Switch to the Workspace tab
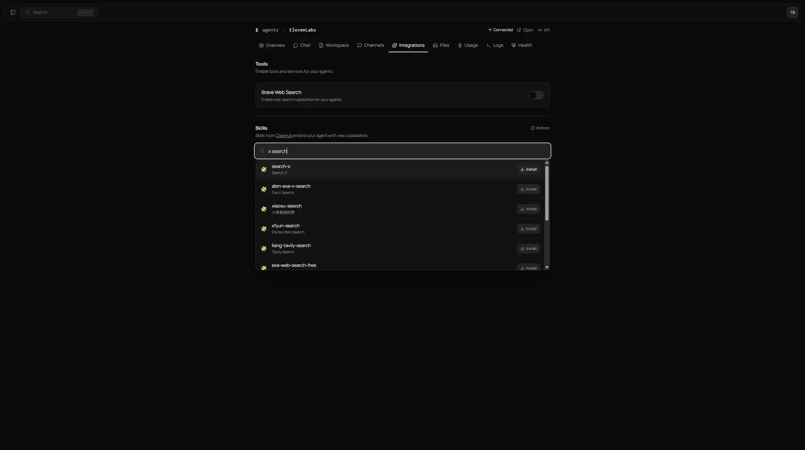This screenshot has height=450, width=805. 334,45
